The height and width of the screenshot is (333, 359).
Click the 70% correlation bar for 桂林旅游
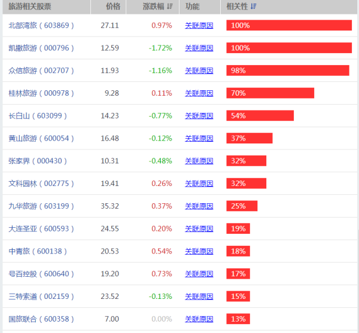click(270, 93)
